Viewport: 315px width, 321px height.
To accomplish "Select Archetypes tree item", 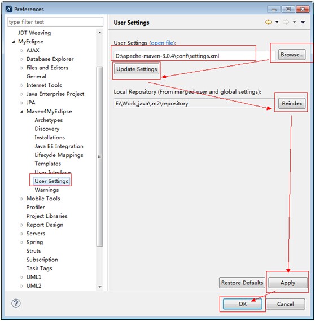I will point(49,120).
